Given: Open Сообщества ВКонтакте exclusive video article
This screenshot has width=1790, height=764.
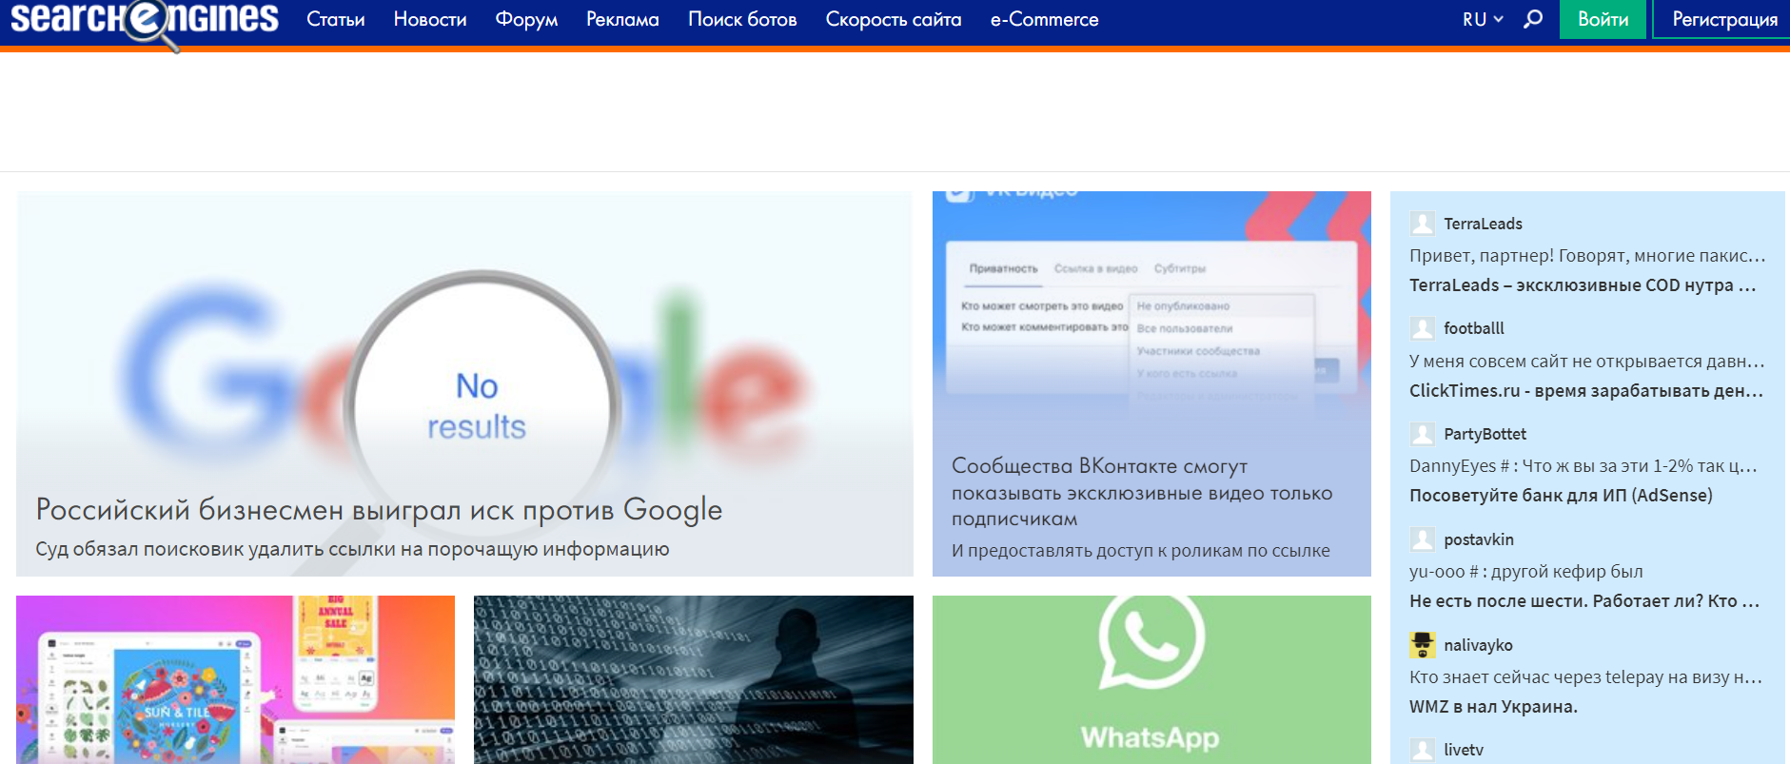Looking at the screenshot, I should point(1142,492).
